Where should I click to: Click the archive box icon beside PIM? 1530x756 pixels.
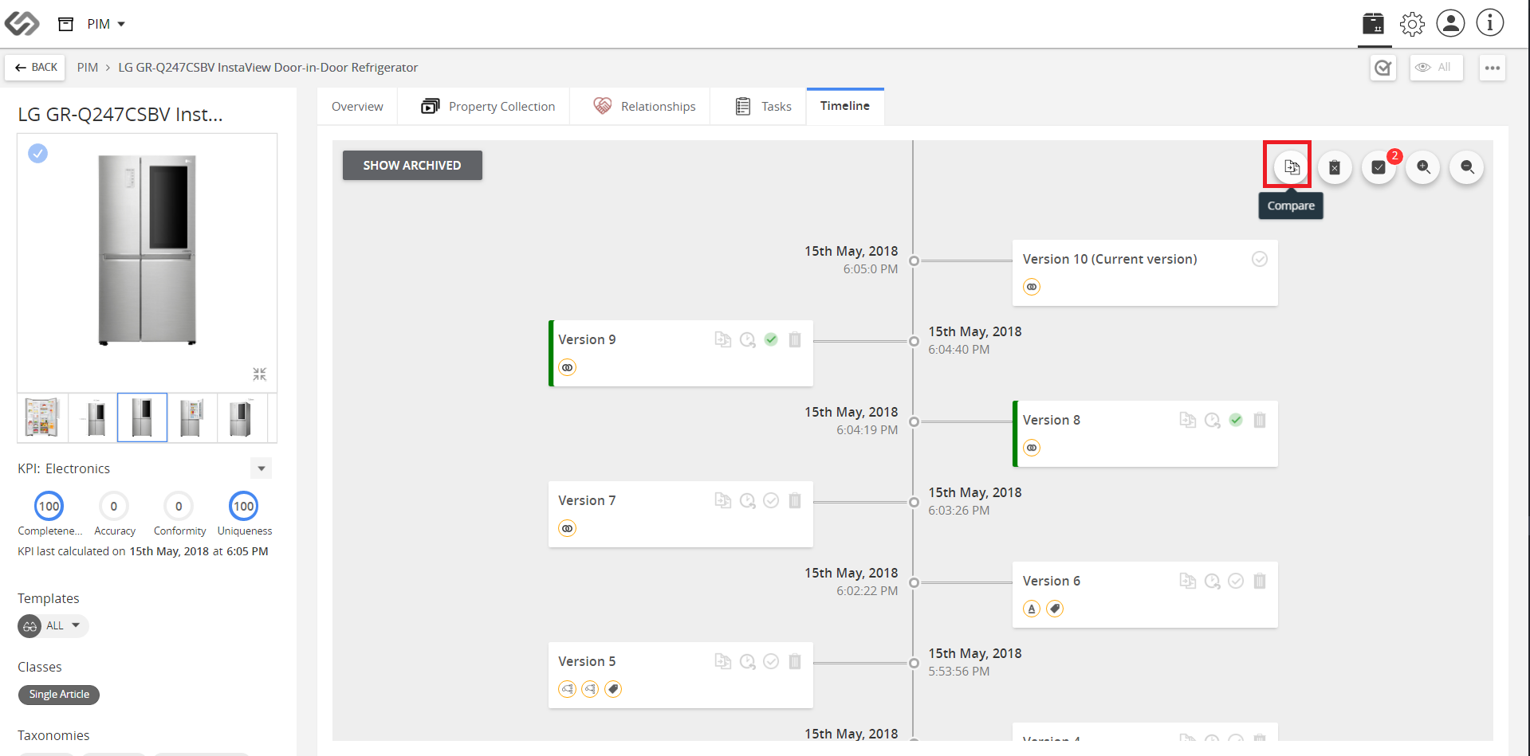66,24
